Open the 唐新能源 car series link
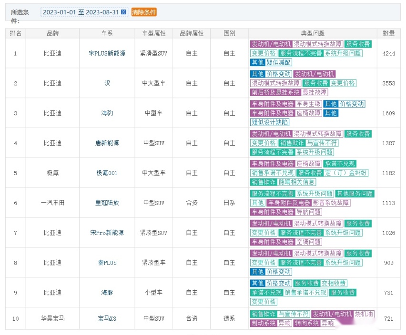Screen dimensions: 406x335 [x=107, y=143]
